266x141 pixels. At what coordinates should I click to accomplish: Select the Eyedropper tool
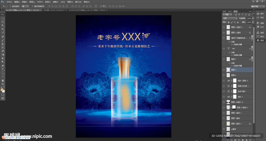(x=3, y=33)
